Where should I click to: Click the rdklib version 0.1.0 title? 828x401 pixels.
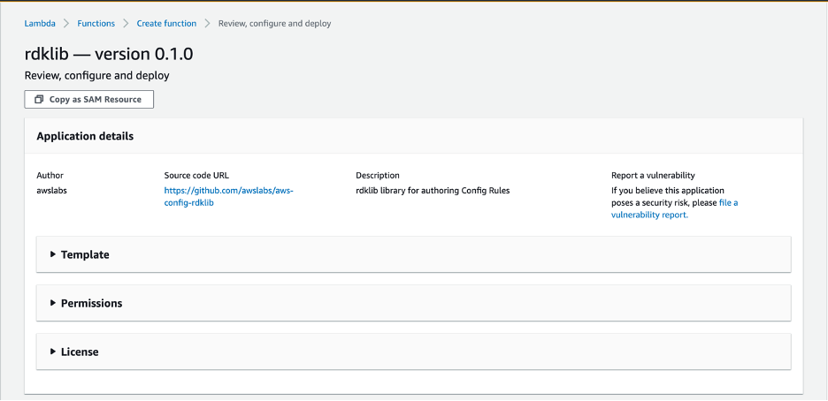(x=109, y=54)
